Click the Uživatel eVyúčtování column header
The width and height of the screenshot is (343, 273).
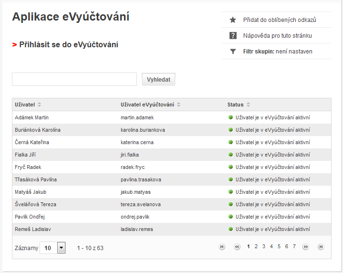[147, 105]
